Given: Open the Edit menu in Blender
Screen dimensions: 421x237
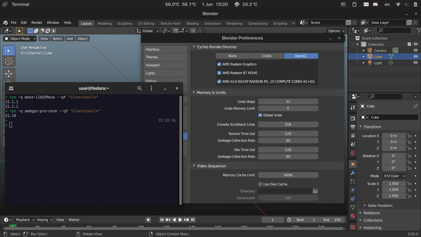Looking at the screenshot, I should click(x=24, y=23).
